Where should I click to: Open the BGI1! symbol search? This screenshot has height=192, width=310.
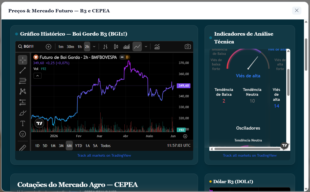(x=26, y=46)
